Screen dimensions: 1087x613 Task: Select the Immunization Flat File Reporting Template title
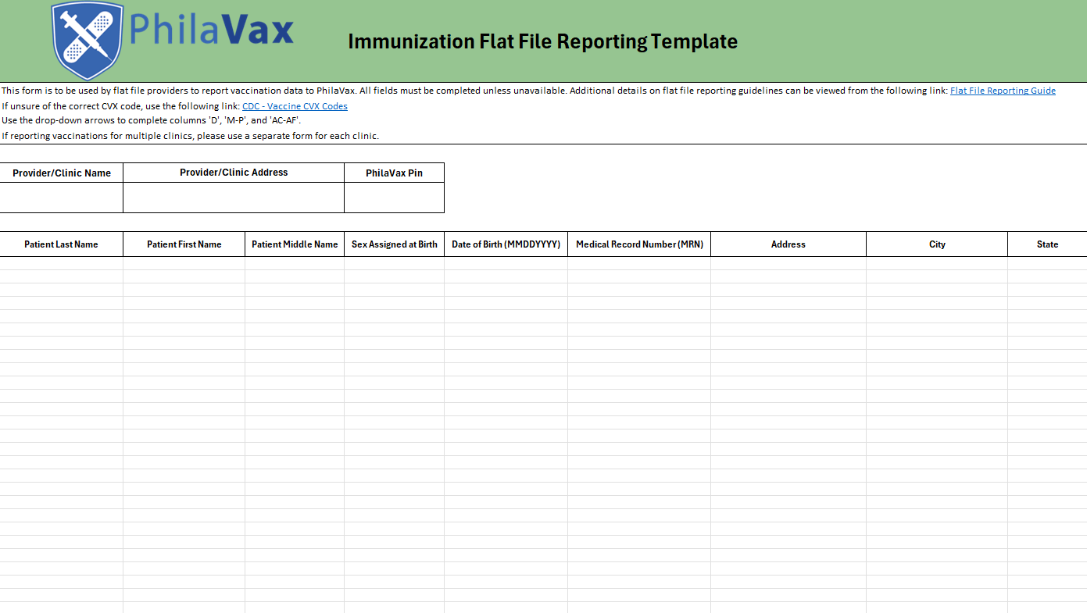(x=542, y=41)
